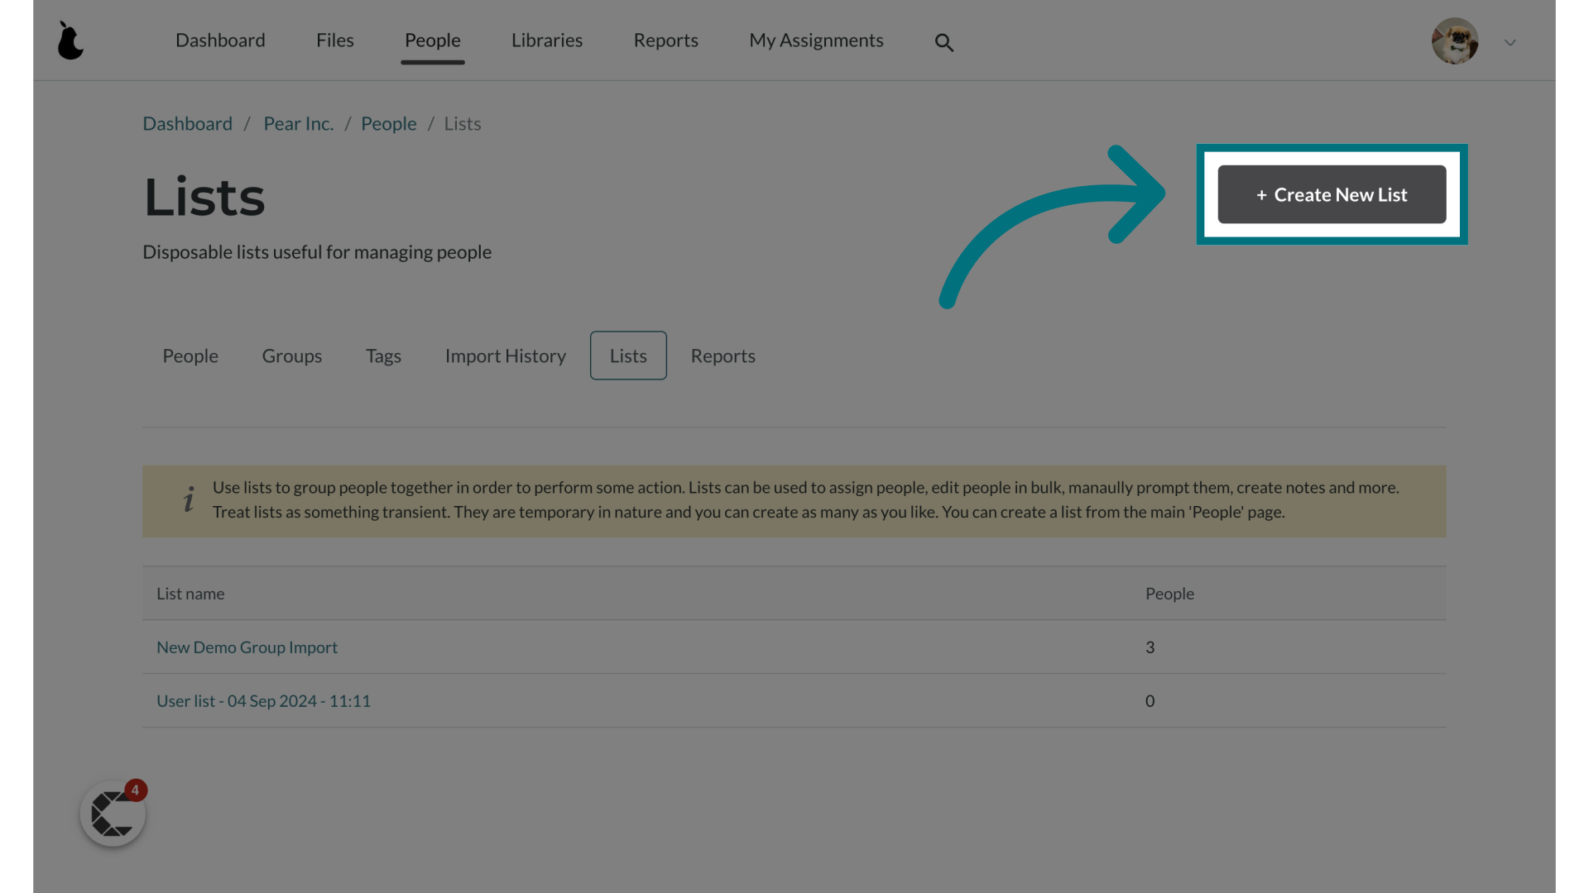The width and height of the screenshot is (1589, 893).
Task: Select the Files menu item
Action: point(335,41)
